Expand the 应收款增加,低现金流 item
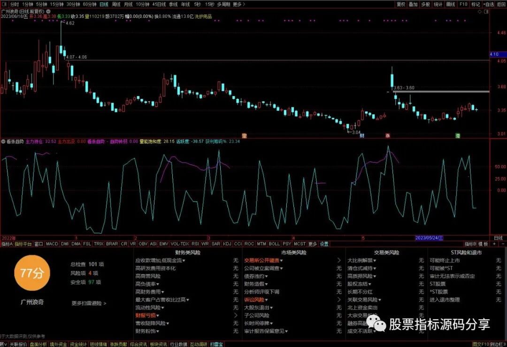 (x=161, y=260)
